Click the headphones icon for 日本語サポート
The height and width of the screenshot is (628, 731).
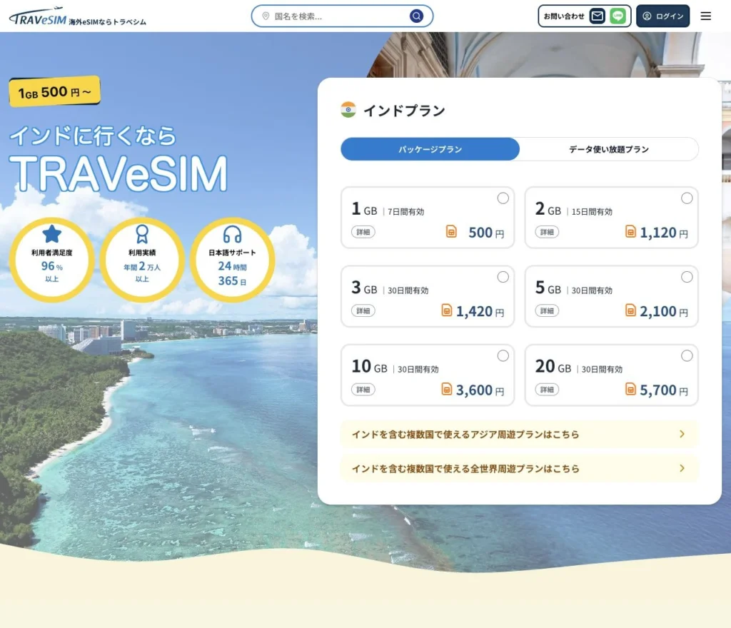click(x=232, y=234)
